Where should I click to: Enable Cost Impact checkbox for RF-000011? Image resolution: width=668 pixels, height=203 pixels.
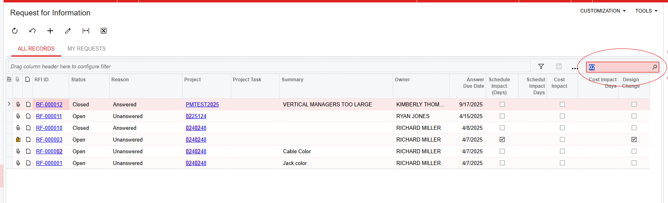pyautogui.click(x=562, y=116)
